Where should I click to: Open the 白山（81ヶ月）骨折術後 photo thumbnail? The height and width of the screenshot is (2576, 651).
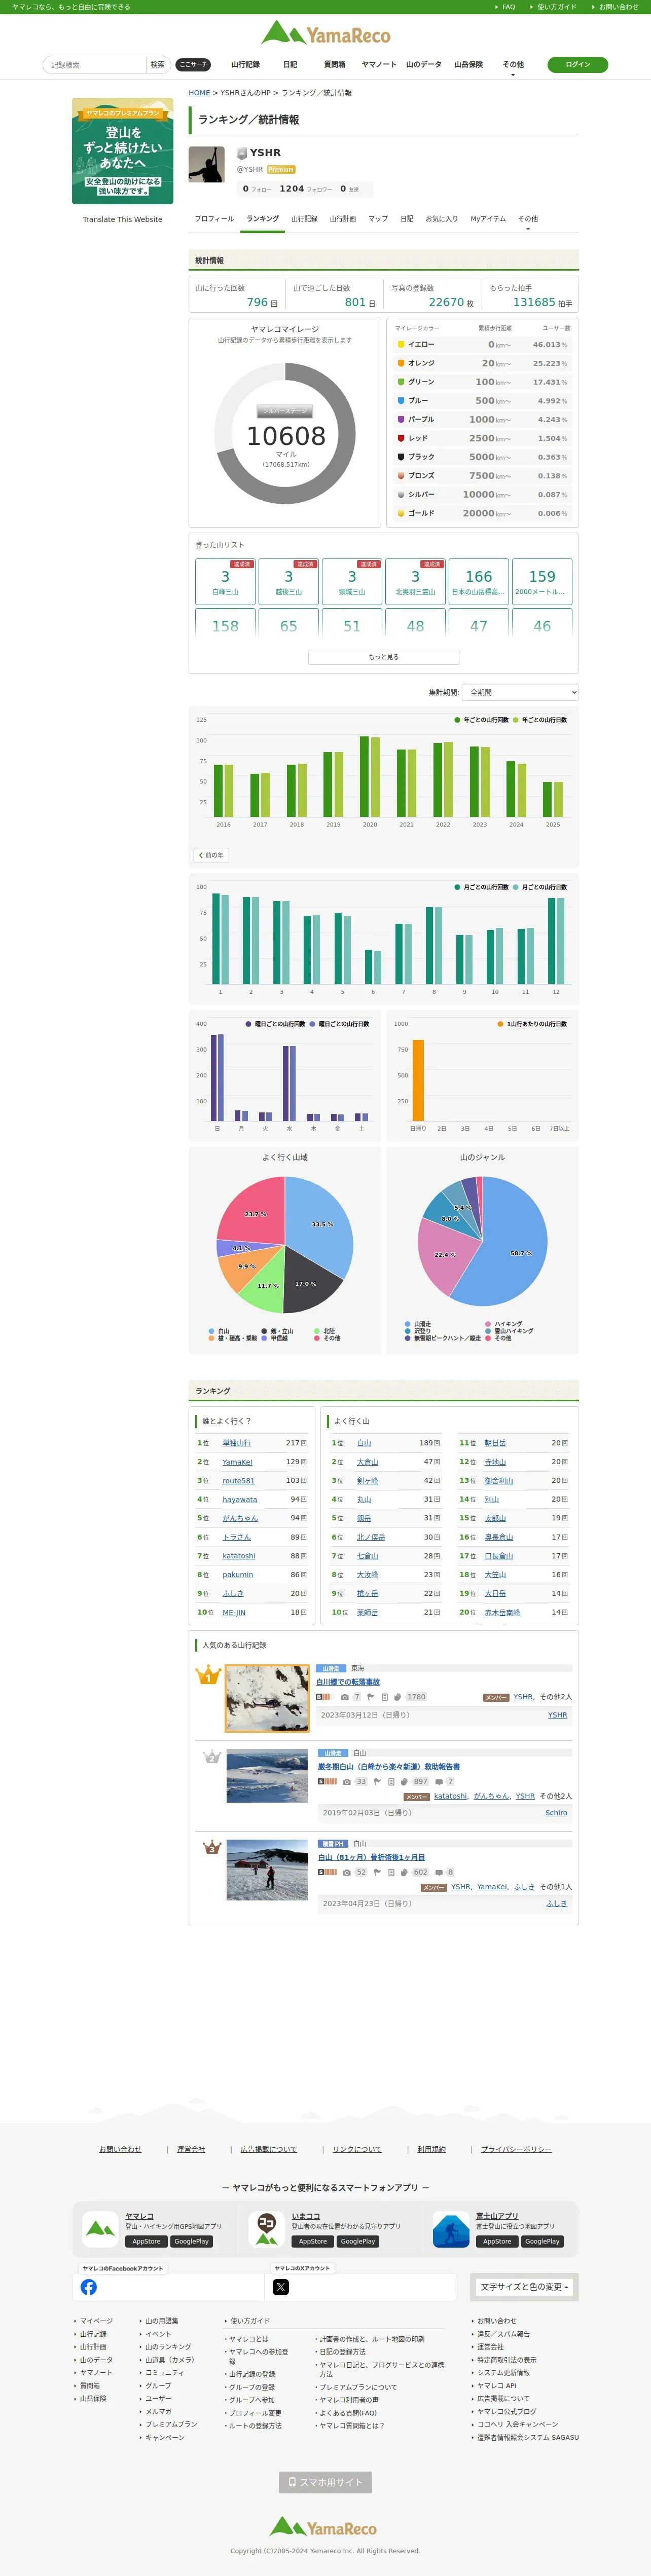pos(267,1870)
